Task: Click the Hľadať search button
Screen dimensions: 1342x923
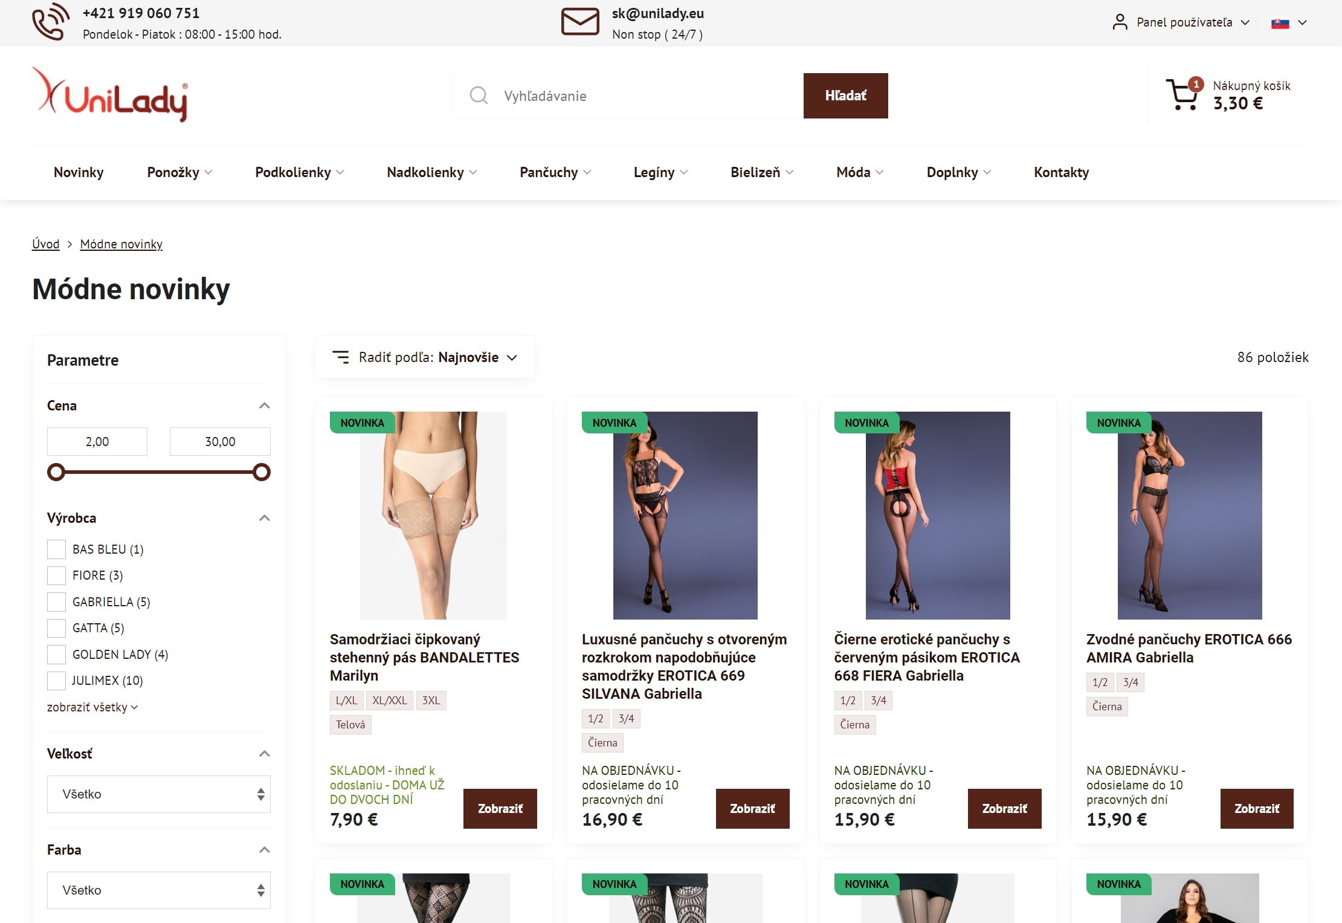Action: pyautogui.click(x=845, y=96)
